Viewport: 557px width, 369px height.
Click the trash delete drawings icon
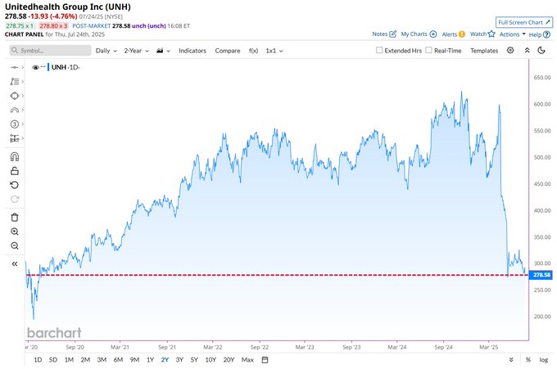(x=15, y=218)
